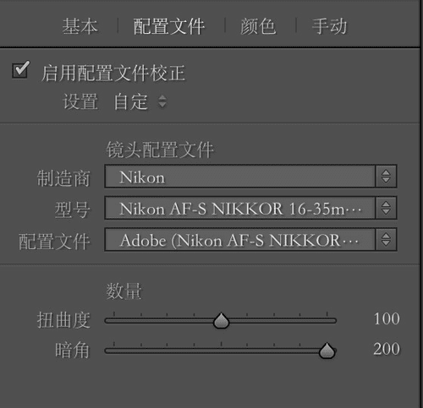Click the 扭曲度 value field 100
423x408 pixels.
click(387, 319)
